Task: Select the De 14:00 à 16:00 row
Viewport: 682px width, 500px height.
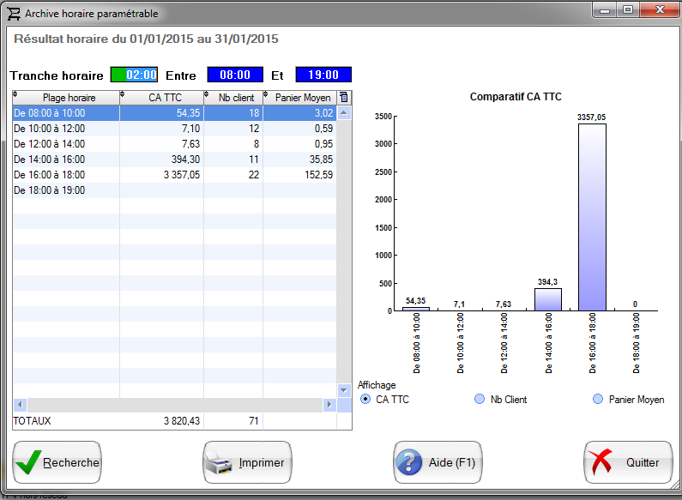Action: pyautogui.click(x=65, y=159)
